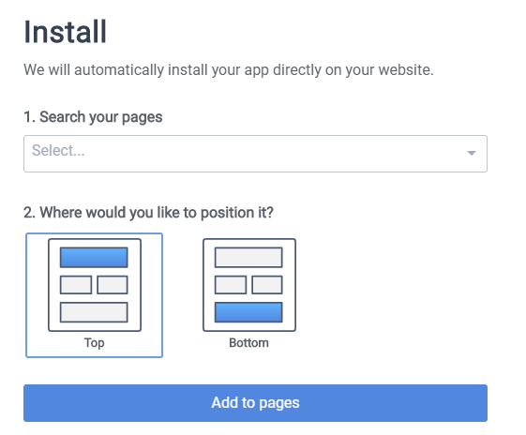
Task: Select the Top position option card
Action: tap(95, 295)
